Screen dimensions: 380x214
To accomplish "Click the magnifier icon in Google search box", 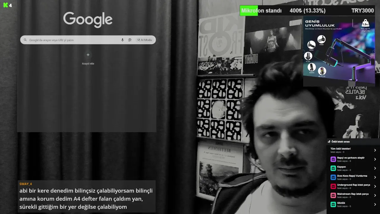I will (x=25, y=40).
